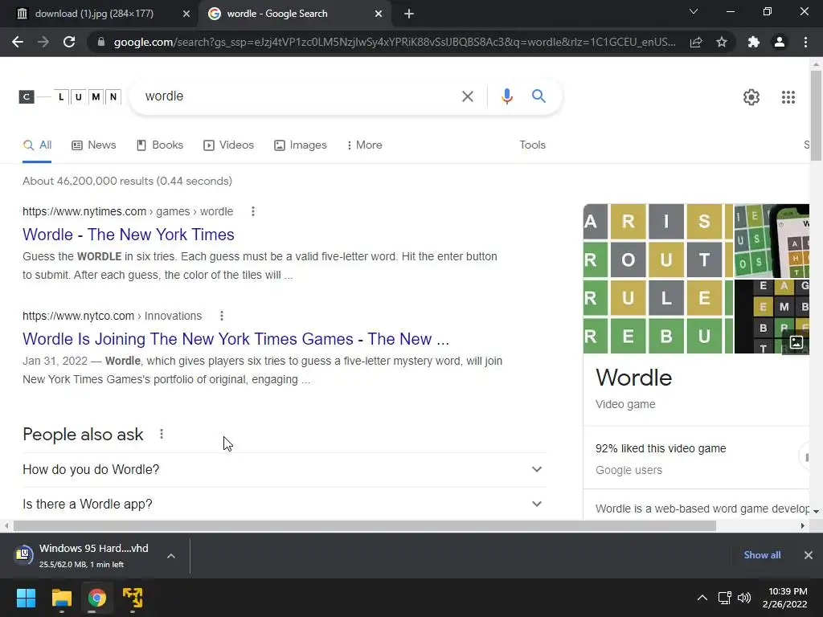Screen dimensions: 823x617
Task: Click in the wordle search field
Action: (299, 96)
